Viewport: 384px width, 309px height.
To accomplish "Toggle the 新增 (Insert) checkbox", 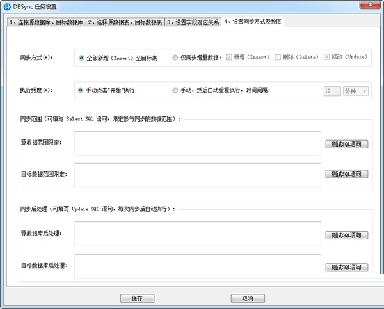I will tap(230, 58).
